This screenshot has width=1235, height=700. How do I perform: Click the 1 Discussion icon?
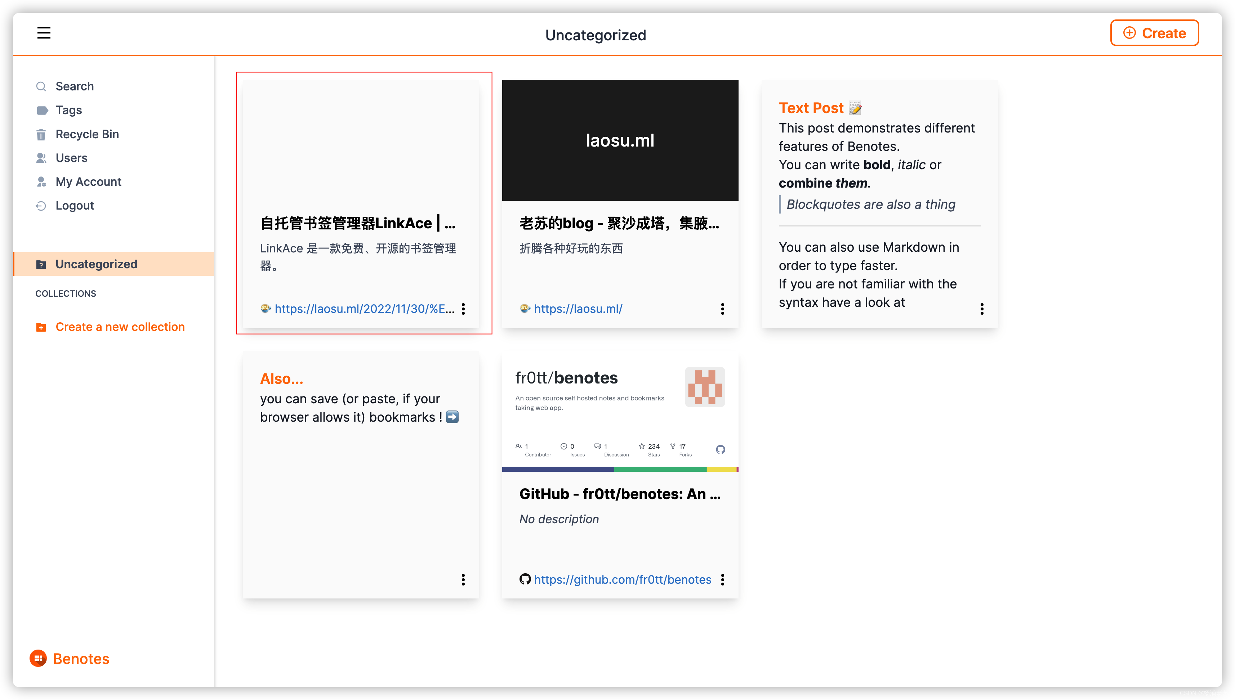pos(597,446)
